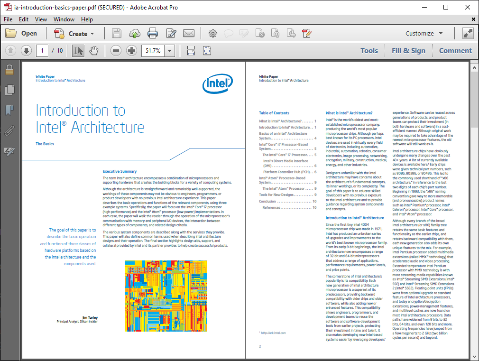
Task: Open the View menu
Action: [x=41, y=19]
